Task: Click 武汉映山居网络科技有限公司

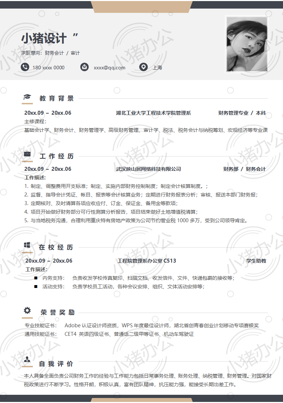Action: [148, 169]
